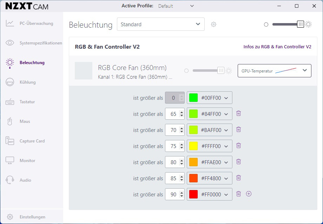323x224 pixels.
Task: Open the Standard lighting profile dropdown
Action: pos(161,24)
